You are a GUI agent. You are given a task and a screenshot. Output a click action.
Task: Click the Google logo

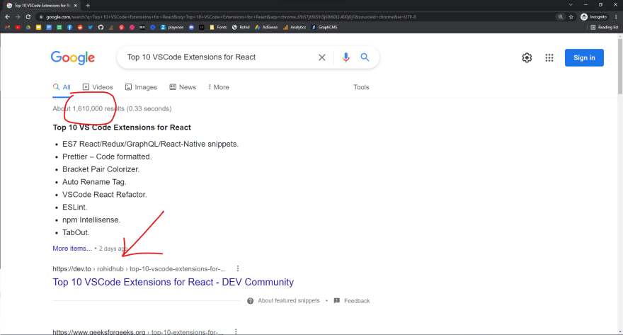click(x=73, y=57)
